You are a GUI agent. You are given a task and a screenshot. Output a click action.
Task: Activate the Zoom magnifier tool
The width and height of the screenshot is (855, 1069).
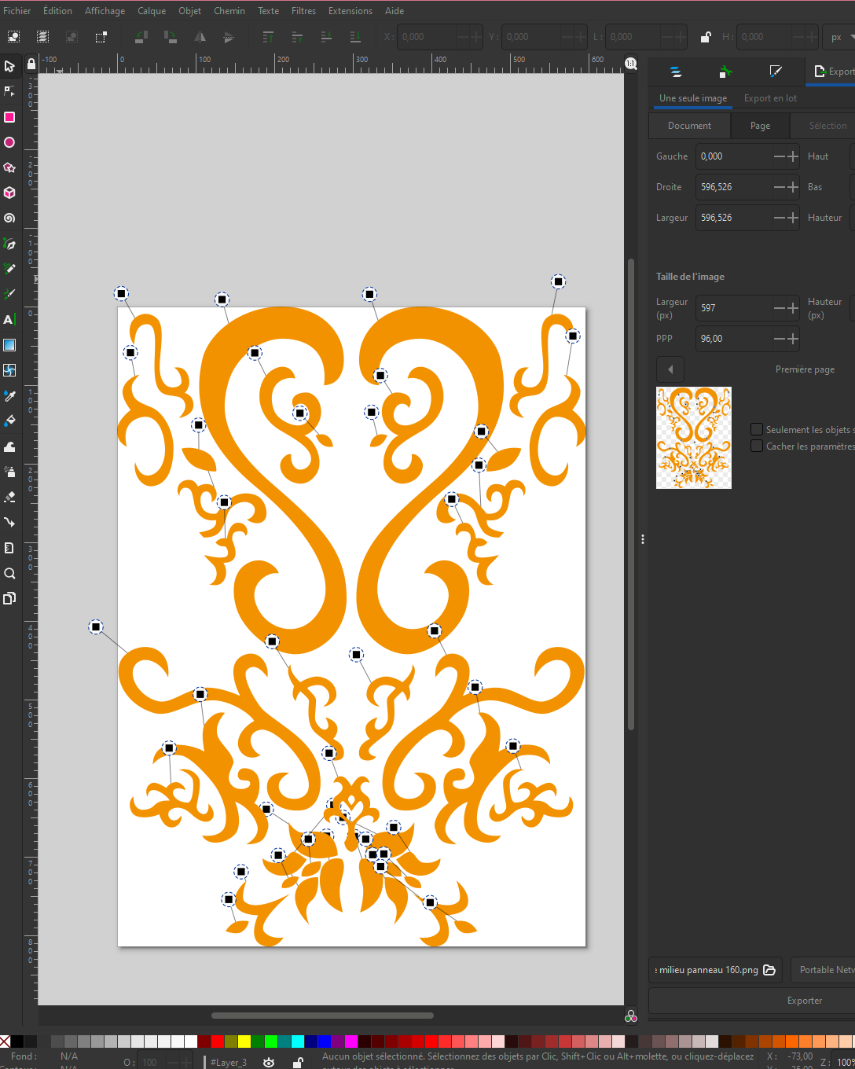9,573
